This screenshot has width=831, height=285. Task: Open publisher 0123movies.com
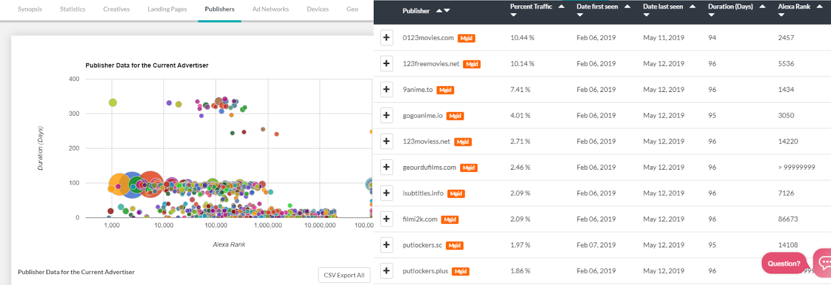[x=428, y=38]
